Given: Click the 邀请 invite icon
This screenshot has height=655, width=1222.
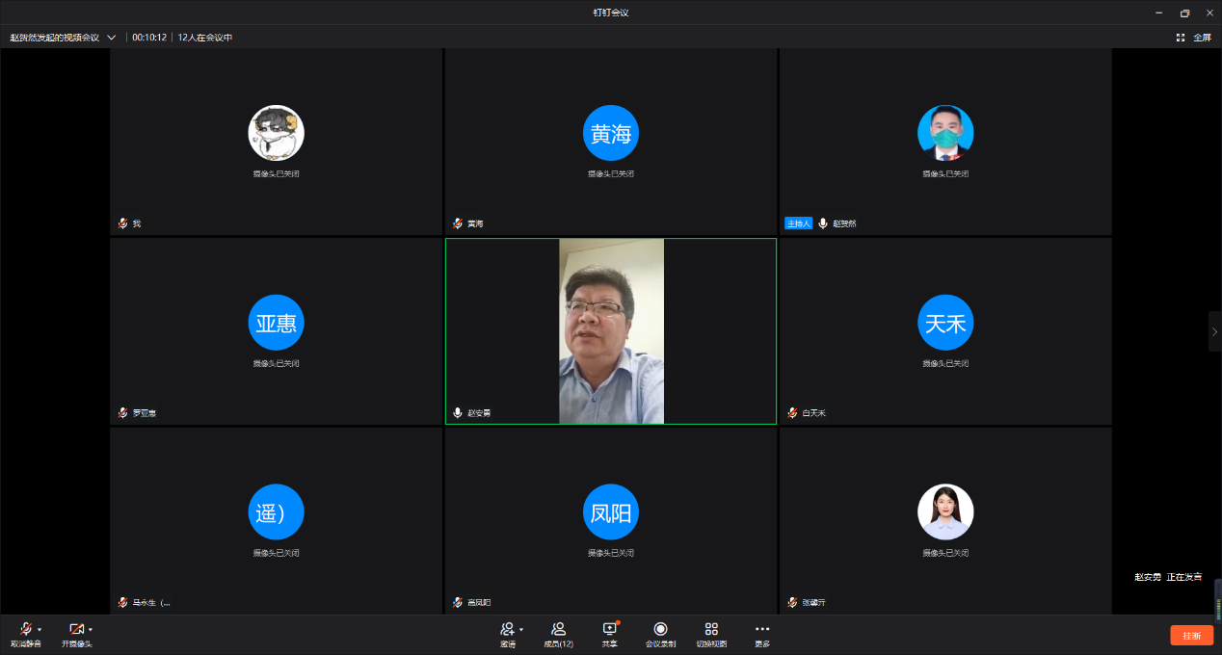Looking at the screenshot, I should 507,629.
